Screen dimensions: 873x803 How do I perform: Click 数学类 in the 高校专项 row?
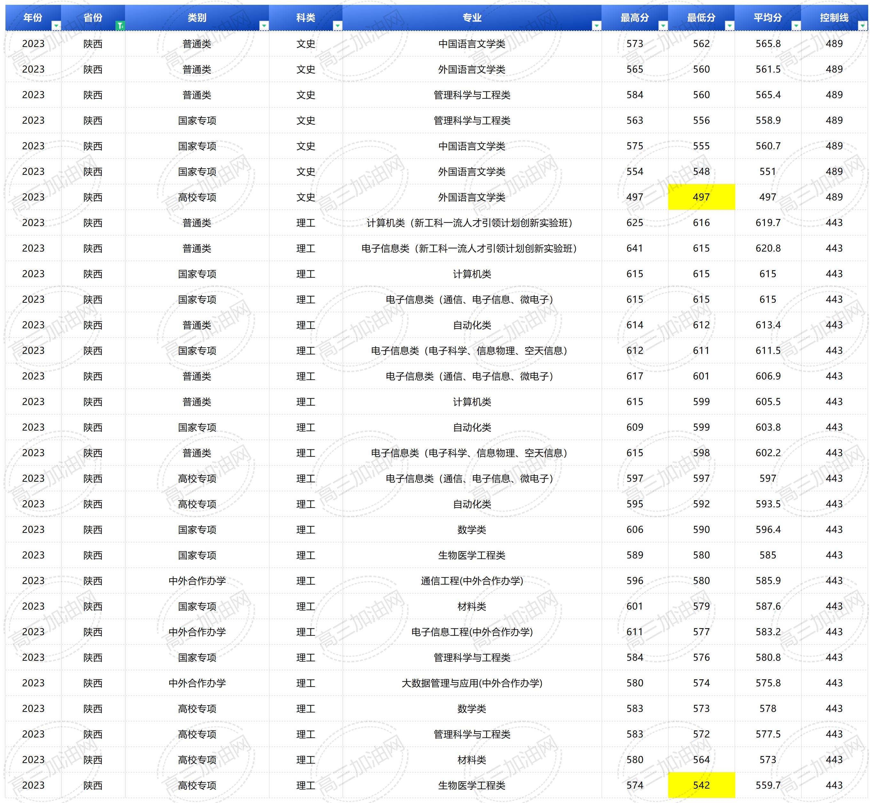pos(472,708)
